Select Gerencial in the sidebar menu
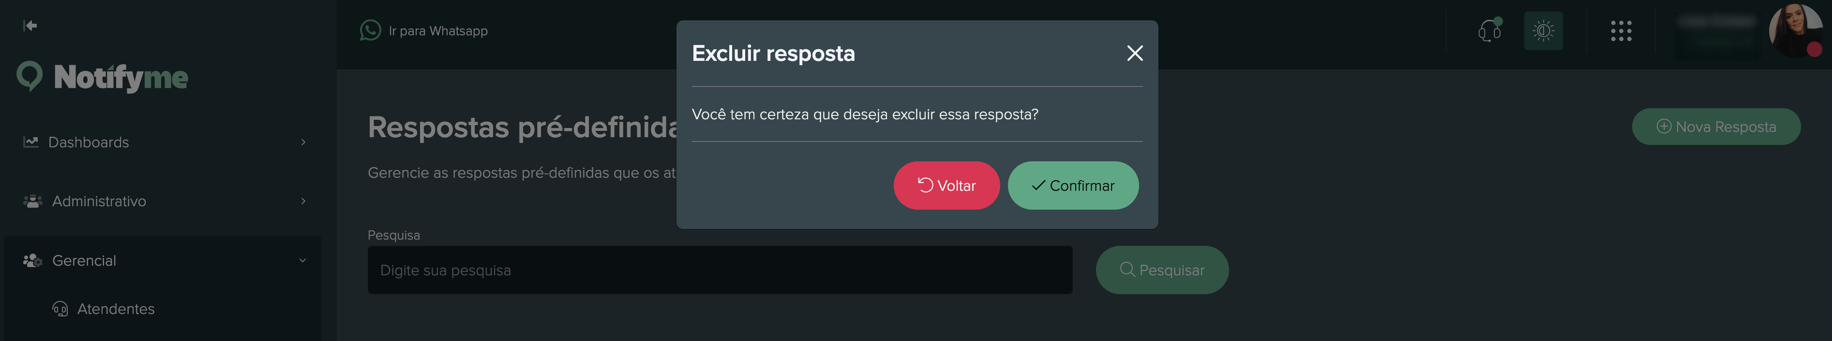Viewport: 1832px width, 341px height. 83,260
